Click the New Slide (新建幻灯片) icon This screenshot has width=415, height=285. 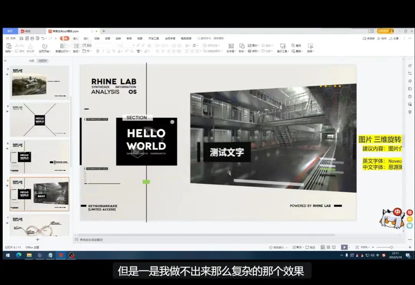(x=63, y=46)
